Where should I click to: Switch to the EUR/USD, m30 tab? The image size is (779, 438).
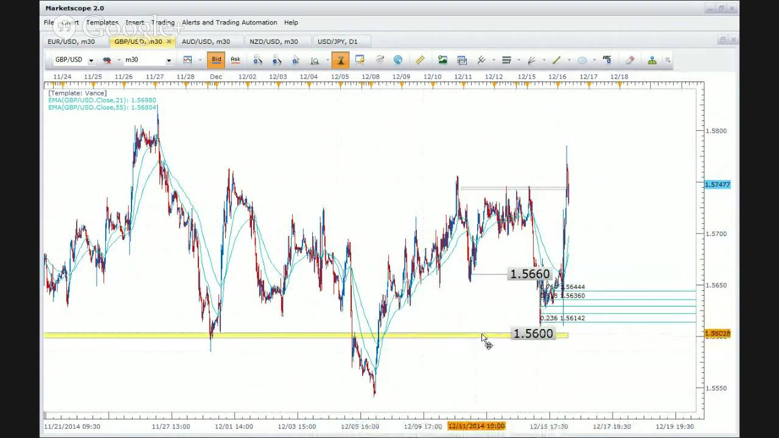(x=71, y=41)
